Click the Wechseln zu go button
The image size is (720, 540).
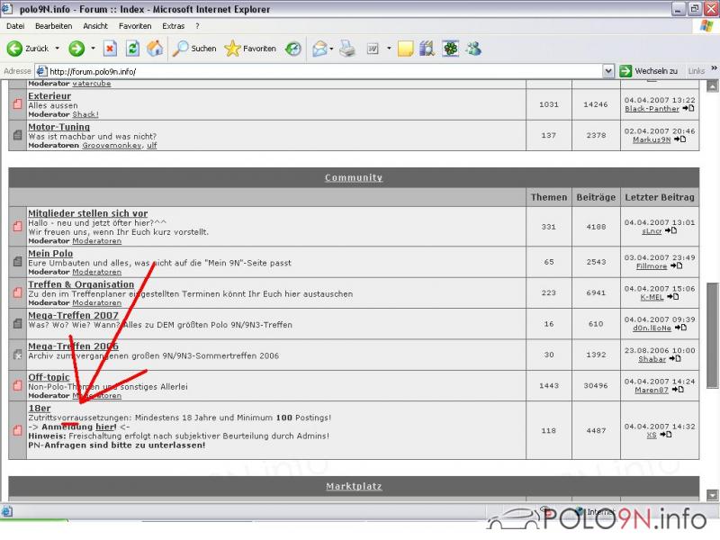coord(649,71)
